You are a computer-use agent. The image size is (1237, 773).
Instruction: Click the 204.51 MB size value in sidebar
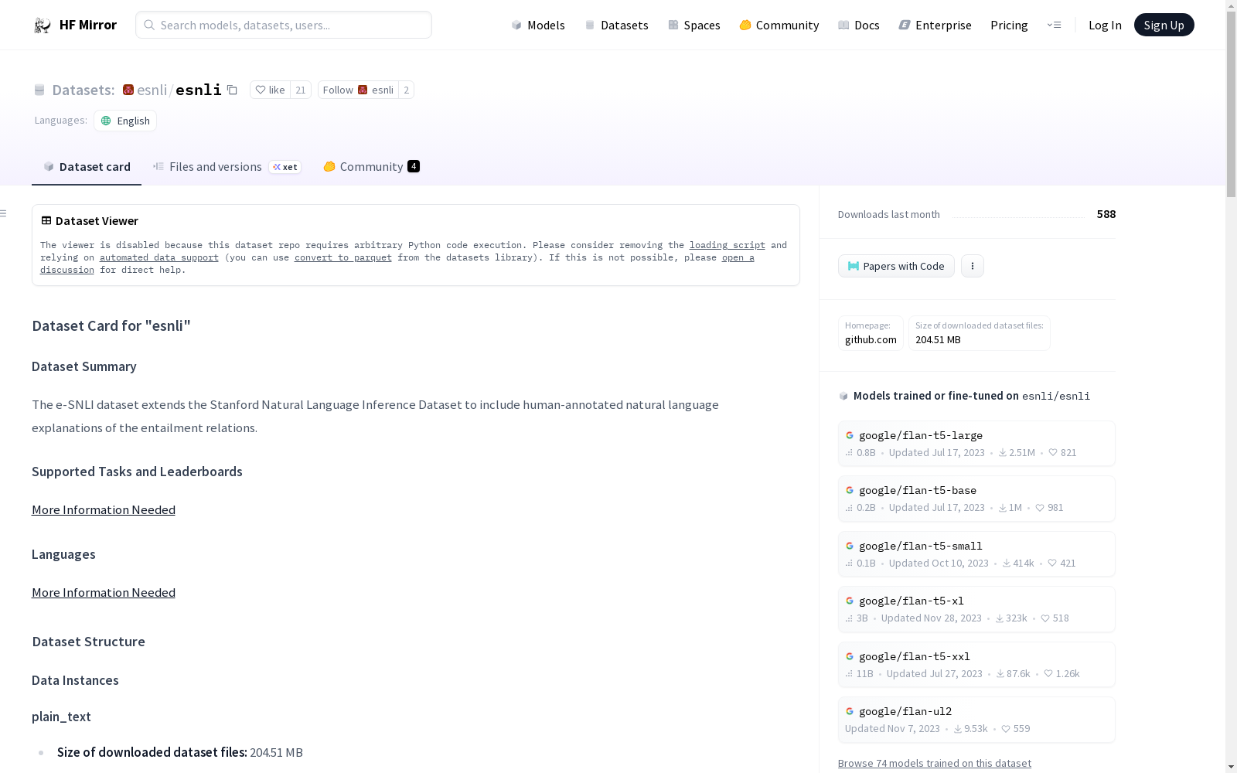click(x=938, y=339)
